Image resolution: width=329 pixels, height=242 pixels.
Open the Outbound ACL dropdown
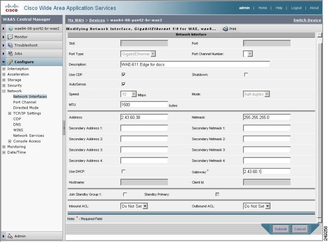point(268,206)
